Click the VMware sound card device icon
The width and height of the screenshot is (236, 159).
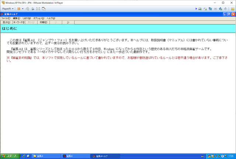(221, 9)
